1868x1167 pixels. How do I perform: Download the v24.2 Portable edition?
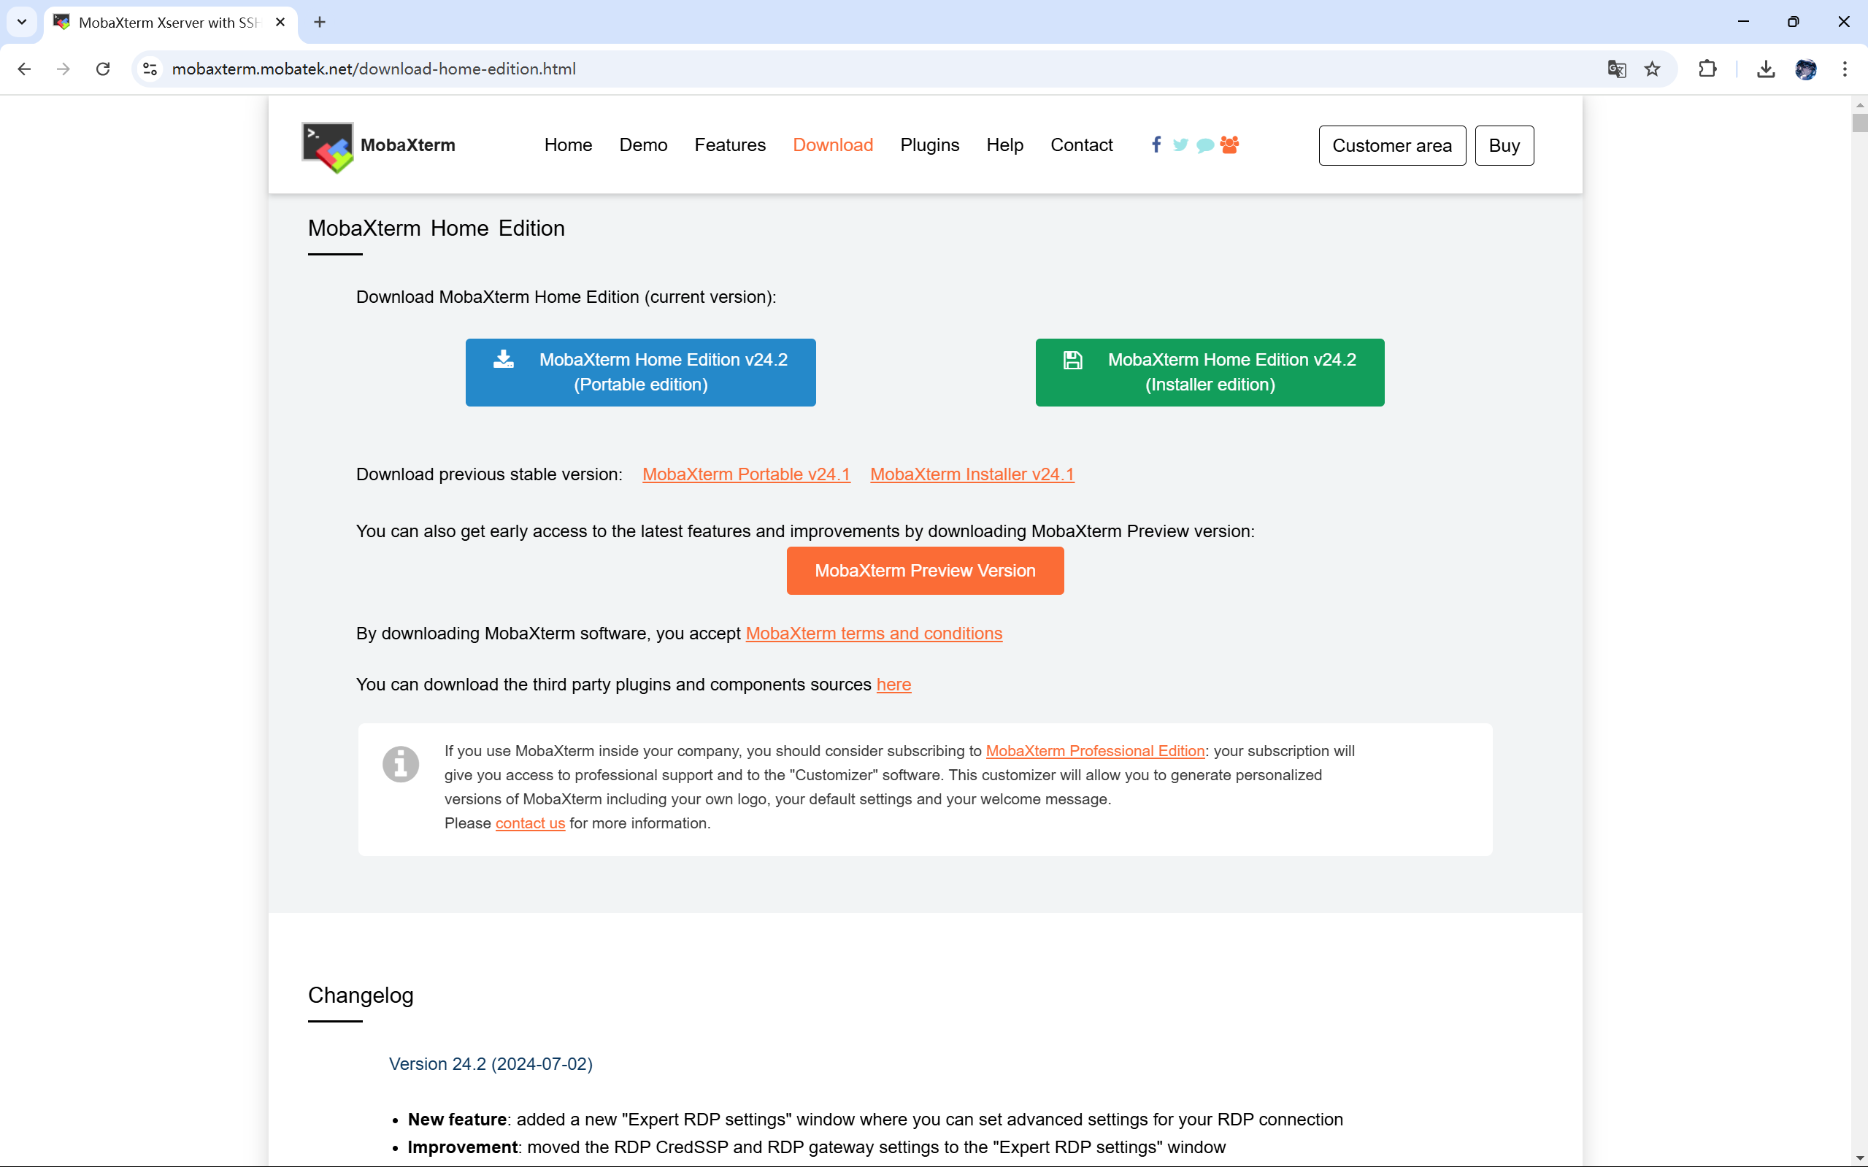tap(640, 372)
